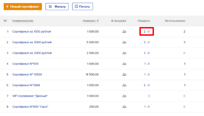204x116 pixels.
Task: Click share arrow for Сертификат №500
Action: [149, 64]
